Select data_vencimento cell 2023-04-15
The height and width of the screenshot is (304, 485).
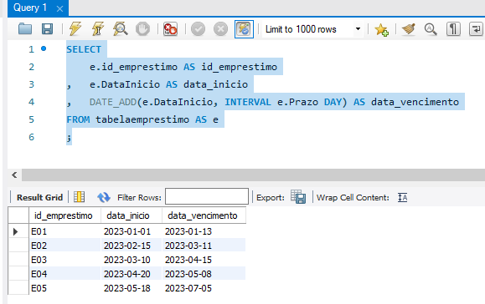(204, 260)
